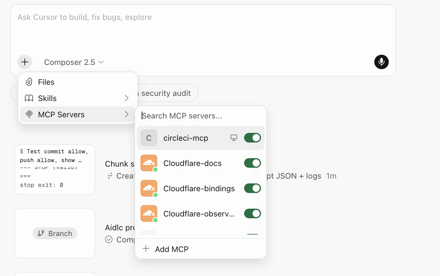This screenshot has width=440, height=276.
Task: Turn off the Cloudflare-bindings switch
Action: 253,188
